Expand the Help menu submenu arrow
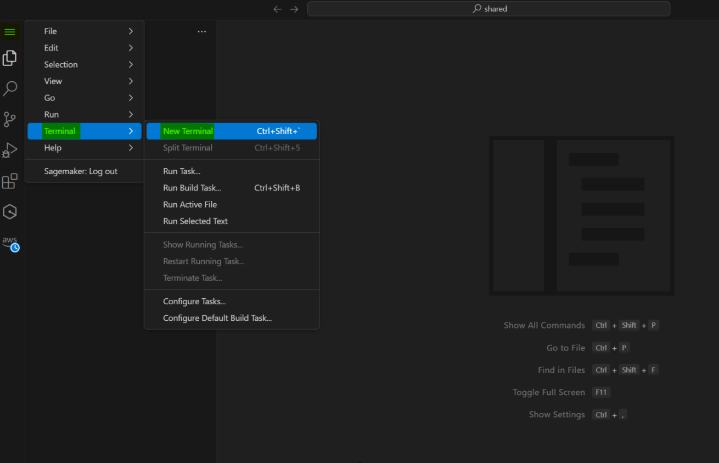Screen dimensions: 719x463 click(131, 148)
